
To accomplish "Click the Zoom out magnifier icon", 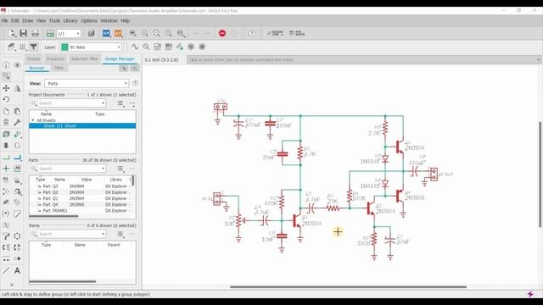I will tap(157, 33).
